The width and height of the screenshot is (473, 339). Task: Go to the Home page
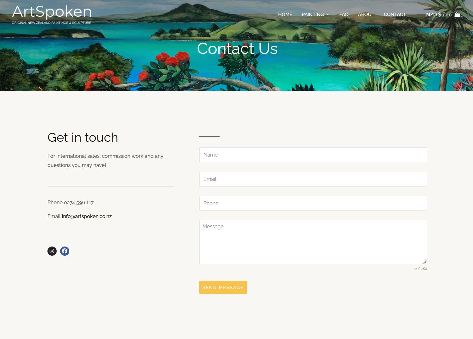click(285, 15)
